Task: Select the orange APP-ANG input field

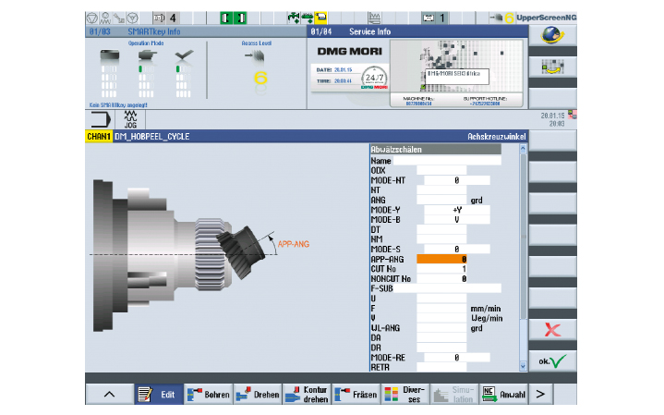Action: coord(442,260)
